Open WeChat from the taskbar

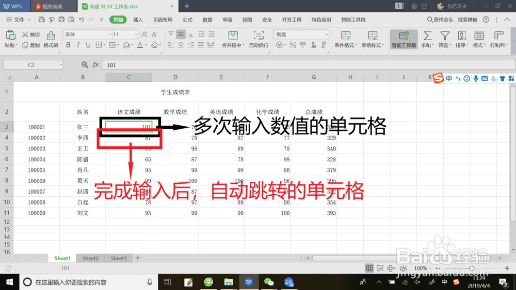(x=269, y=282)
